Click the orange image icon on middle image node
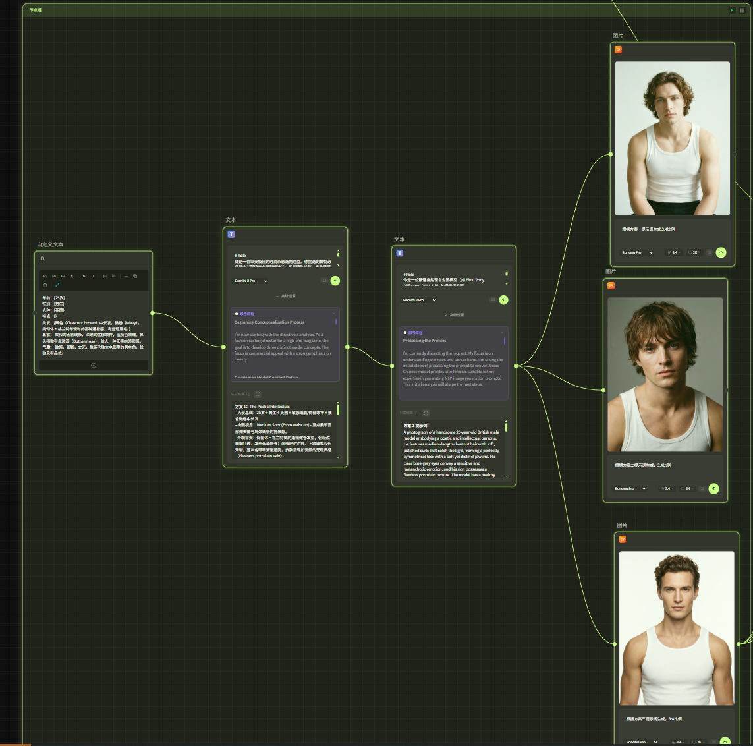 click(x=611, y=285)
